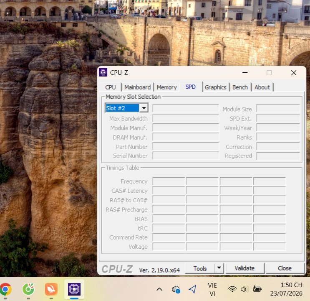Viewport: 310px width, 301px height.
Task: Click the Module Size field
Action: [x=278, y=108]
